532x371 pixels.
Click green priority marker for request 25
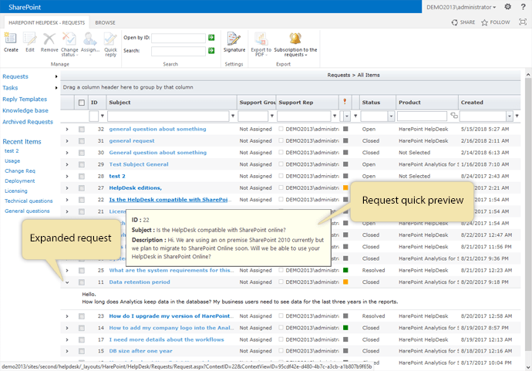tap(345, 270)
